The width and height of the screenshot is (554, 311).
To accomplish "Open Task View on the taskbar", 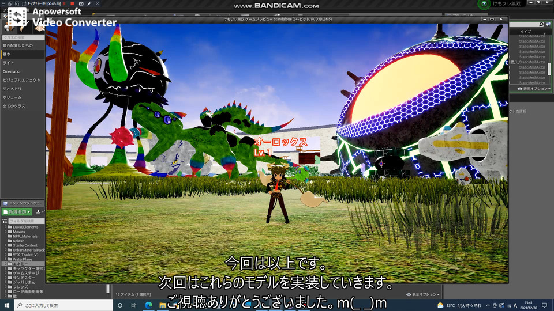I will [x=134, y=305].
